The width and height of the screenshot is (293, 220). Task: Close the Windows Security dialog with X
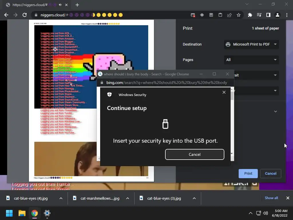224,92
